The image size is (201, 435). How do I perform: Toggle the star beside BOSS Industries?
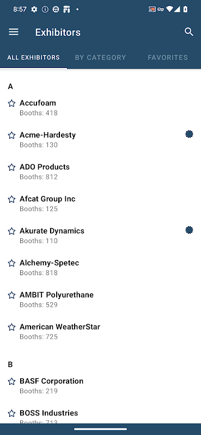(x=11, y=413)
